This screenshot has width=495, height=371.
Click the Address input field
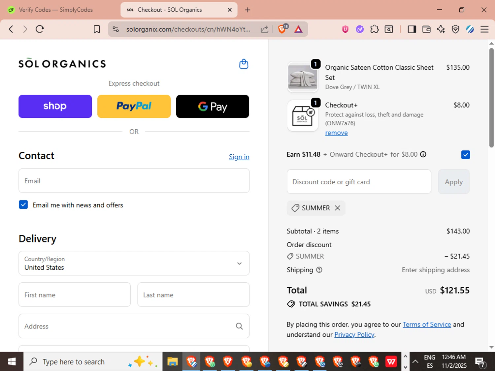(134, 326)
